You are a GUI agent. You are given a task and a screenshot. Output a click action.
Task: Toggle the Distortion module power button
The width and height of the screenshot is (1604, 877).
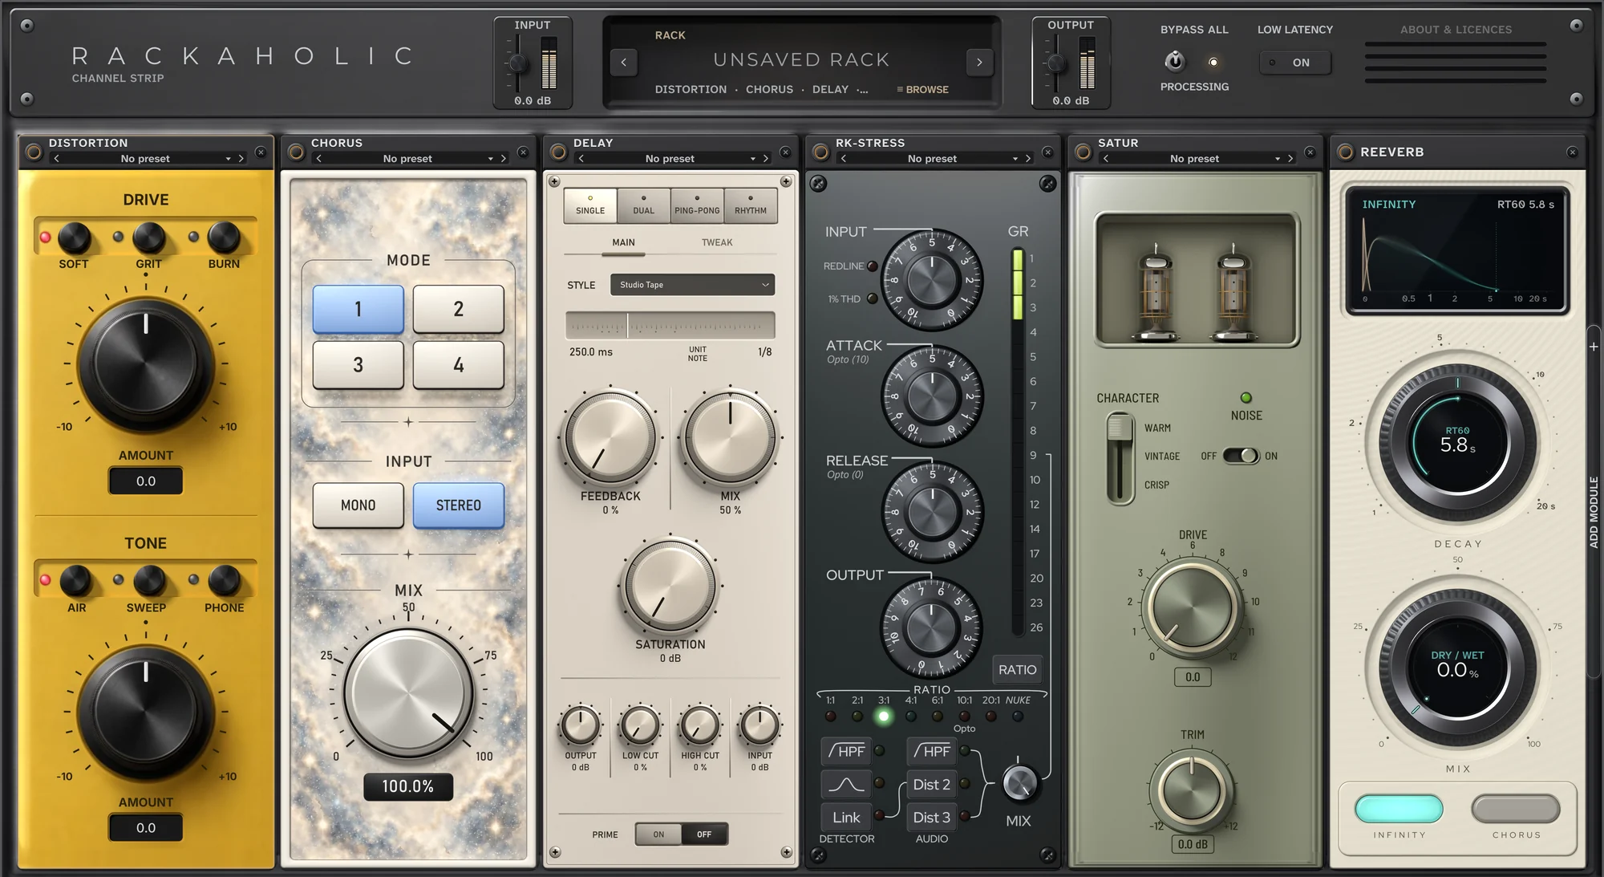[x=34, y=152]
